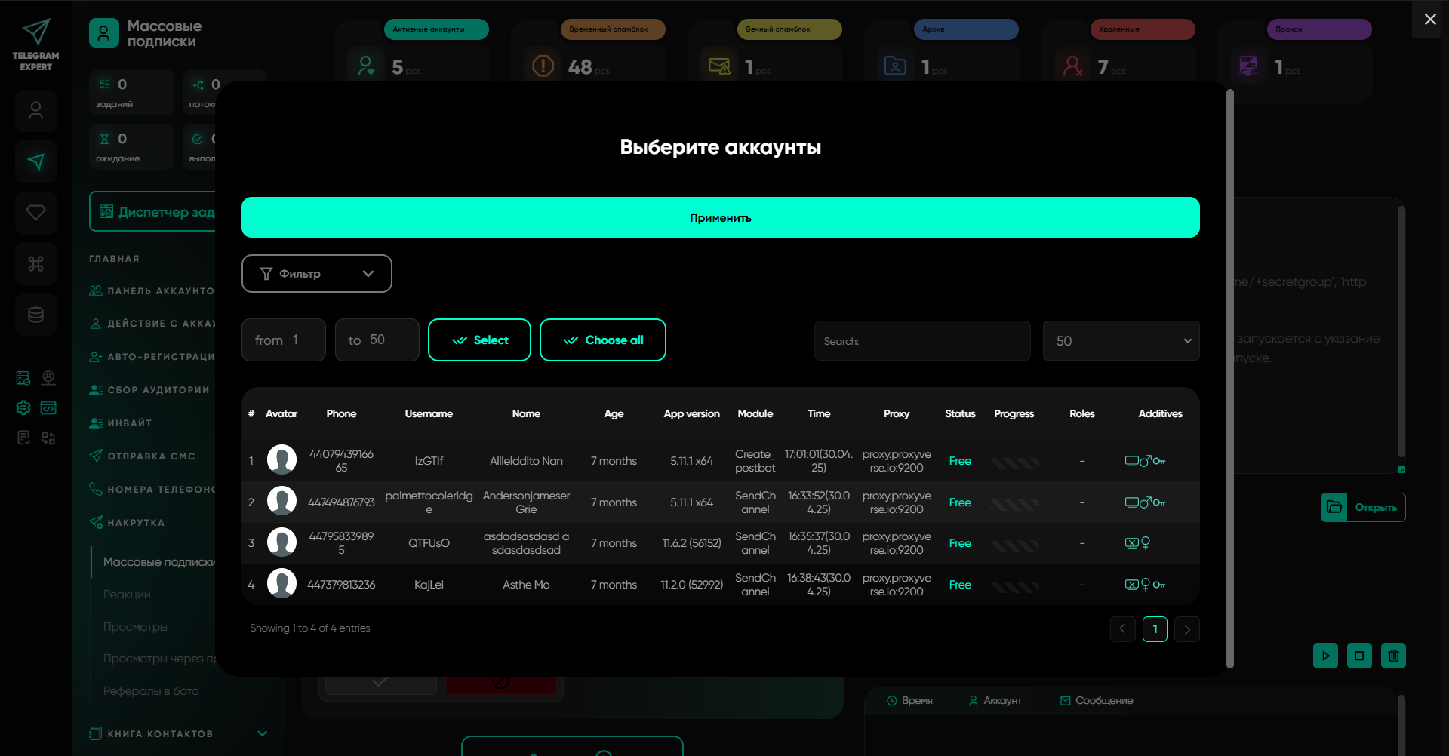Open the database icon in left sidebar
This screenshot has width=1449, height=756.
click(x=35, y=315)
